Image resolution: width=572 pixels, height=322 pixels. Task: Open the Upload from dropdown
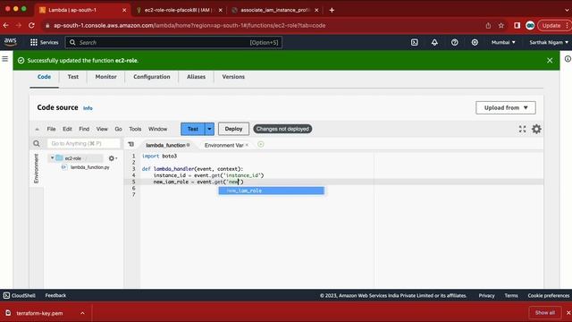point(506,107)
